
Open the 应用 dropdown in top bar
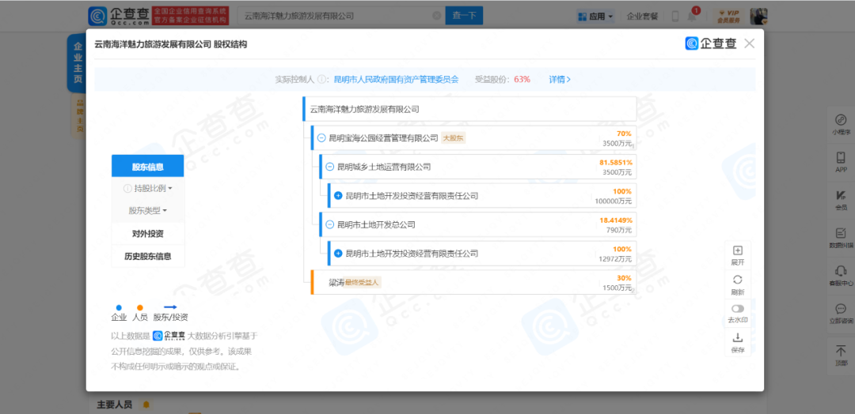tap(595, 16)
